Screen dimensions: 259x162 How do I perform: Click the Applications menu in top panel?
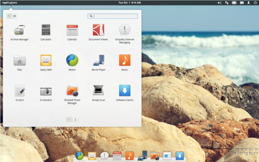[x=9, y=3]
